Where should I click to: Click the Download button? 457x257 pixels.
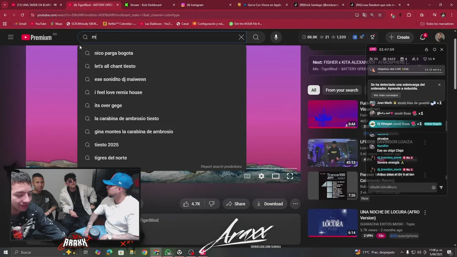pos(270,204)
